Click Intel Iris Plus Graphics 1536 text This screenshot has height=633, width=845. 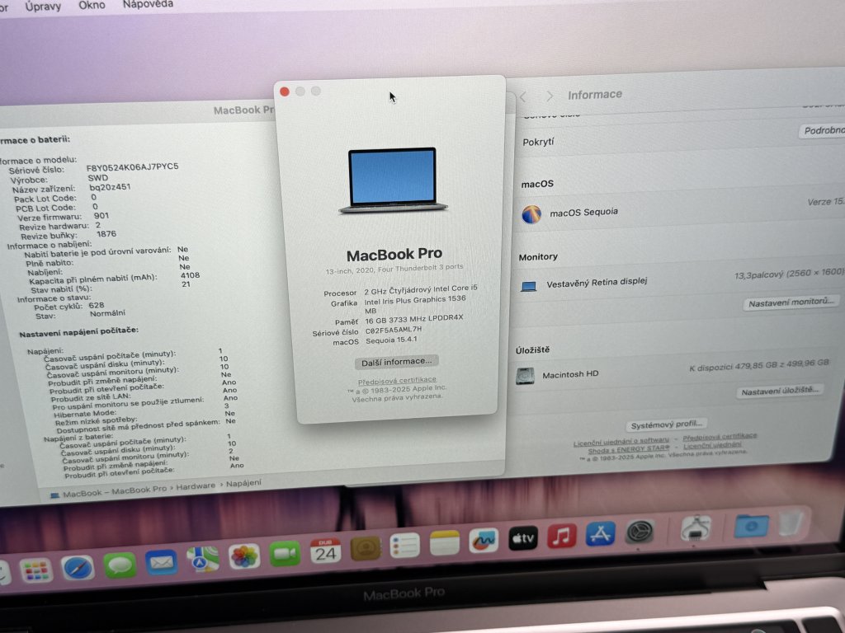(415, 299)
